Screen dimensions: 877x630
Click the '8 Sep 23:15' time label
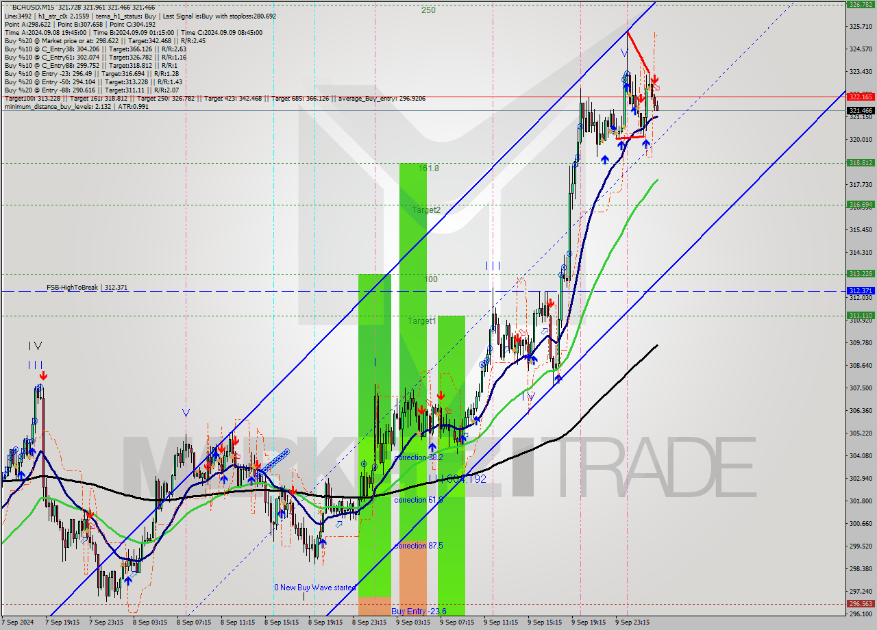370,623
